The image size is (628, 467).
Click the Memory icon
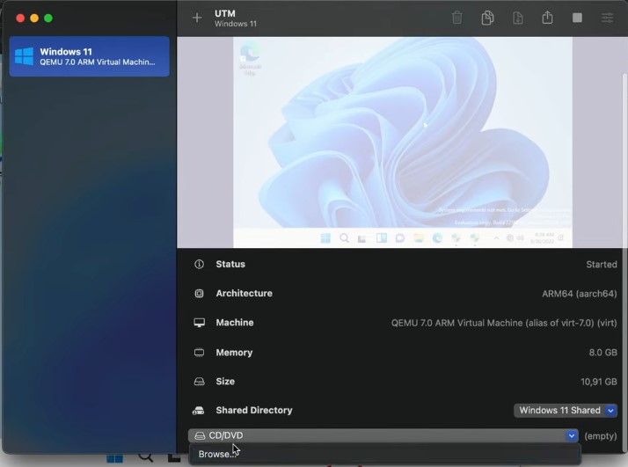click(x=199, y=353)
